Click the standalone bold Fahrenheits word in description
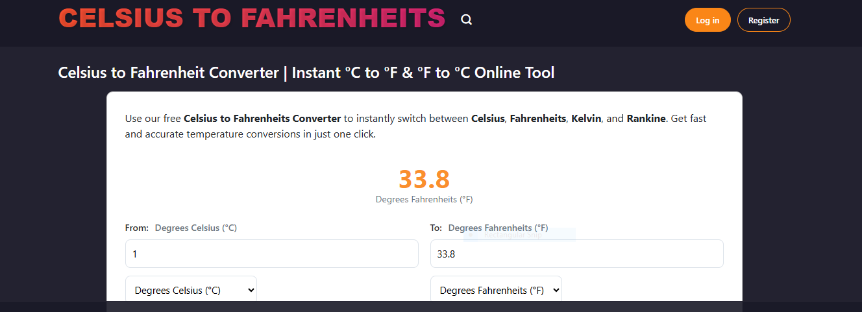The width and height of the screenshot is (862, 312). [x=537, y=119]
